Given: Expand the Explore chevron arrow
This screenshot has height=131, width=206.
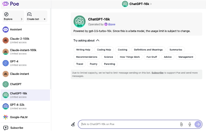Looking at the screenshot, I should (21, 19).
